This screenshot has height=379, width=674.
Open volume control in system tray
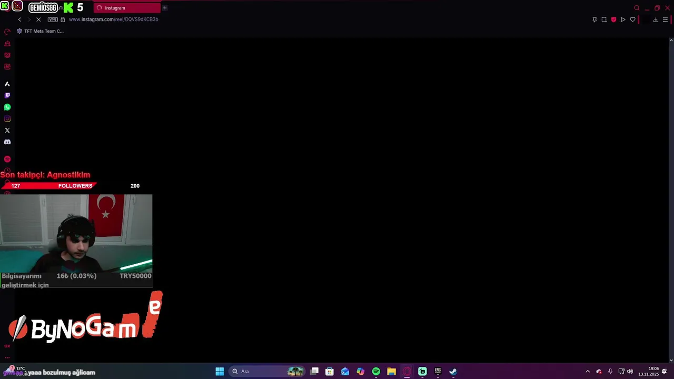[x=630, y=372]
